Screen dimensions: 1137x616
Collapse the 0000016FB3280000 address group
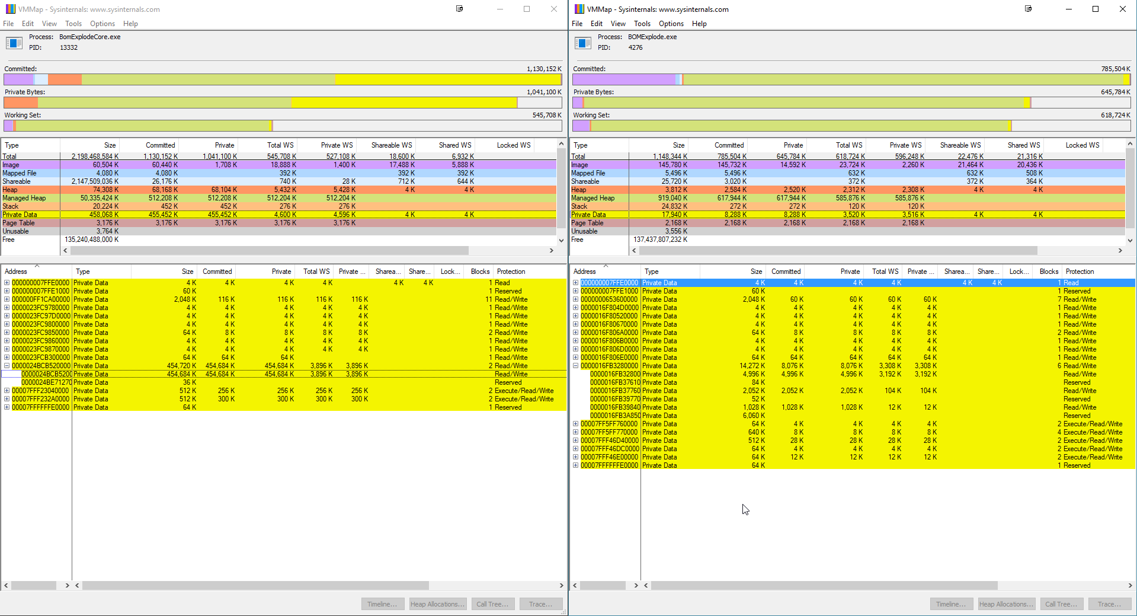[x=575, y=366]
